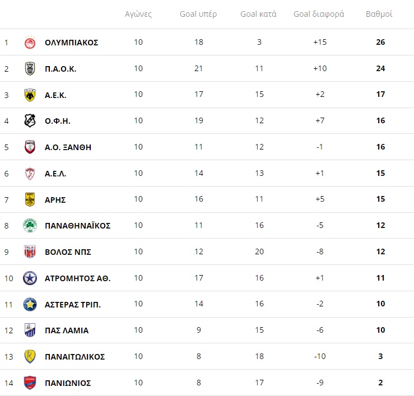
Task: Select the Α.Ο. ΞΑΝΘΗ team name
Action: (68, 147)
